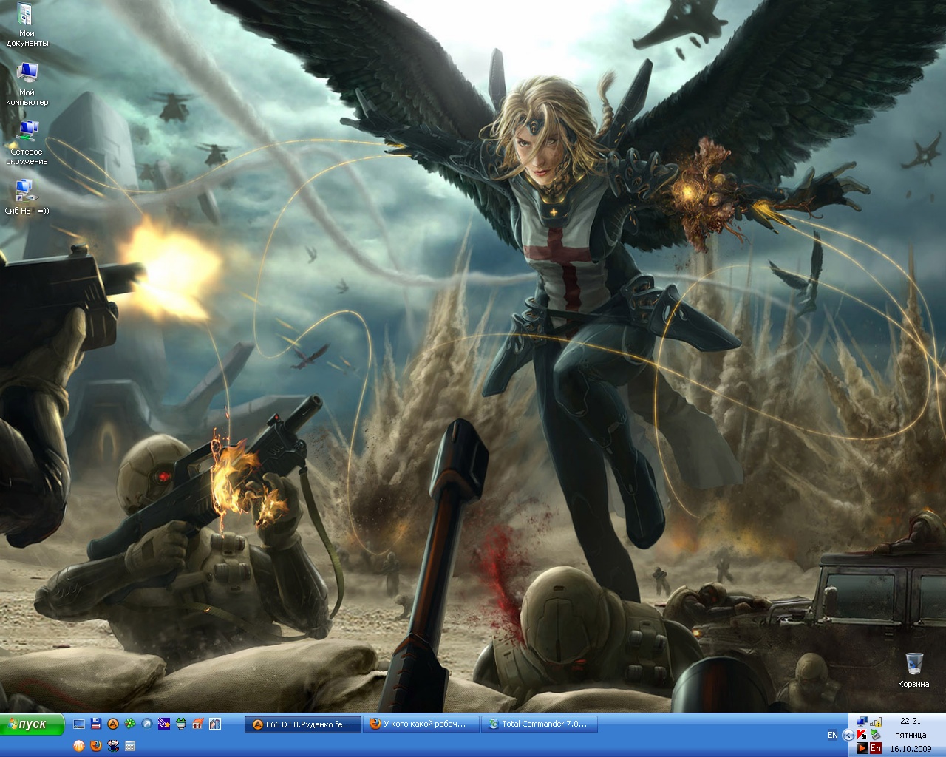Click the Show Desktop quick launch icon
This screenshot has width=946, height=757.
point(79,724)
